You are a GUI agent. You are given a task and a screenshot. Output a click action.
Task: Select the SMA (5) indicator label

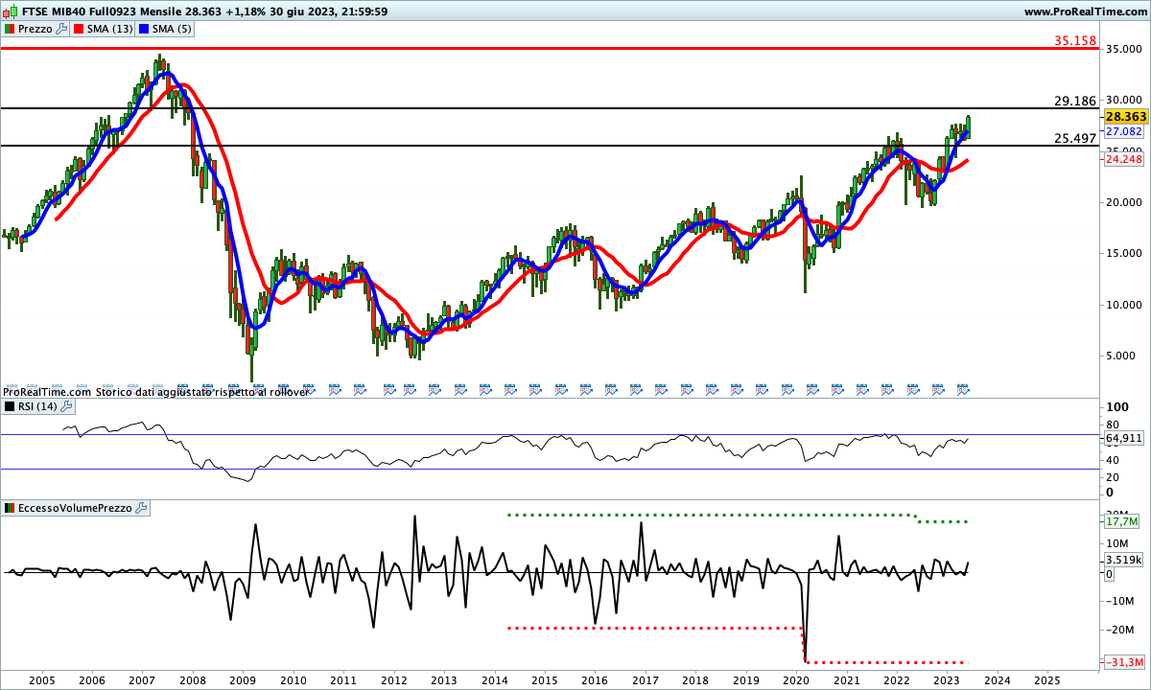(x=172, y=29)
